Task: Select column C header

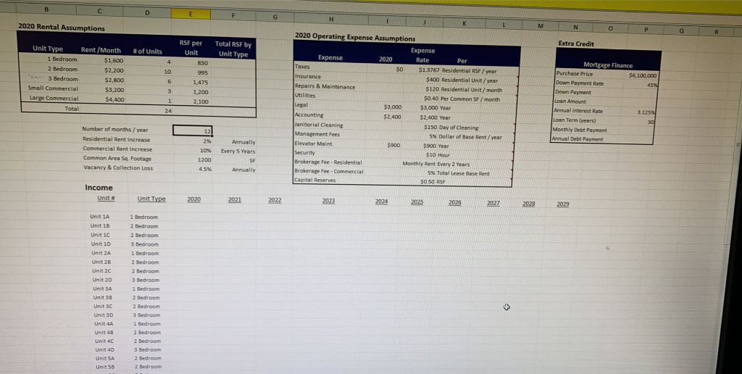Action: pos(99,10)
